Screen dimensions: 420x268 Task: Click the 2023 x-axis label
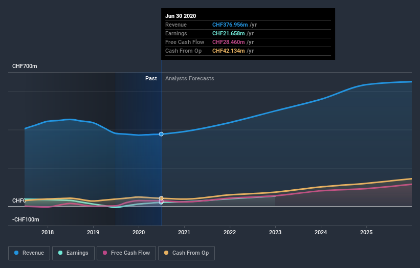pos(275,232)
